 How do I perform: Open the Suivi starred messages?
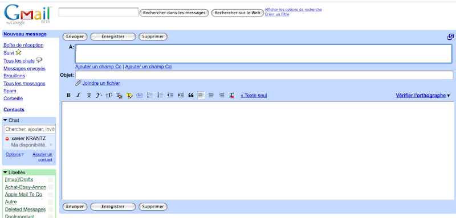[9, 53]
